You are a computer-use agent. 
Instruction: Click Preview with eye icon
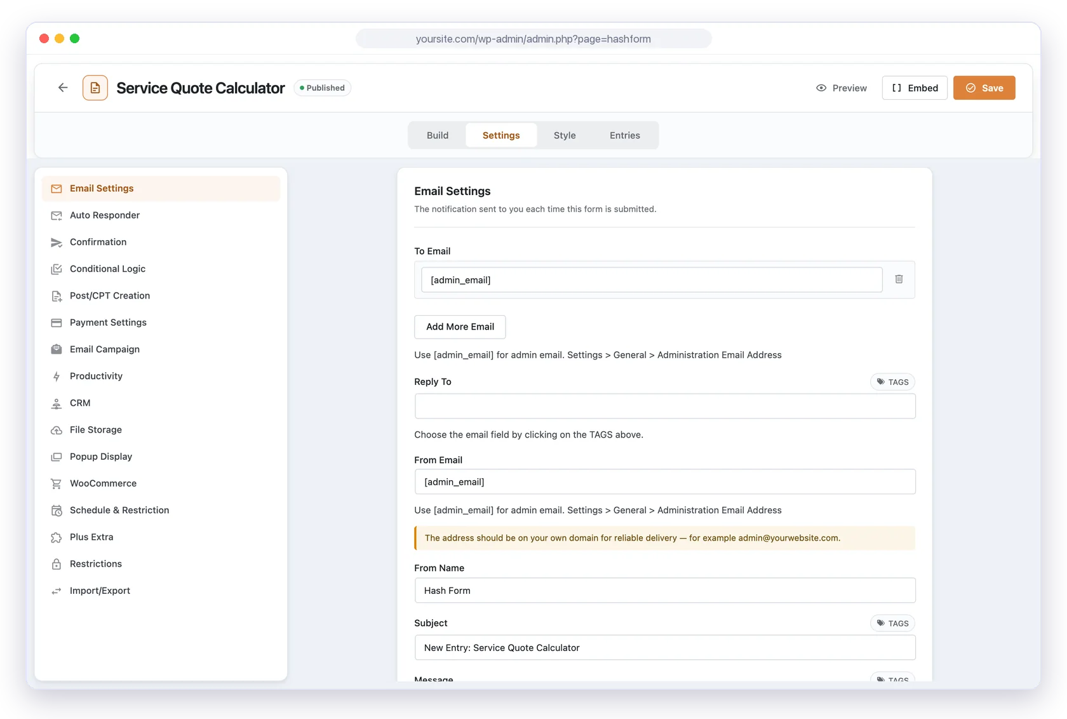point(842,88)
